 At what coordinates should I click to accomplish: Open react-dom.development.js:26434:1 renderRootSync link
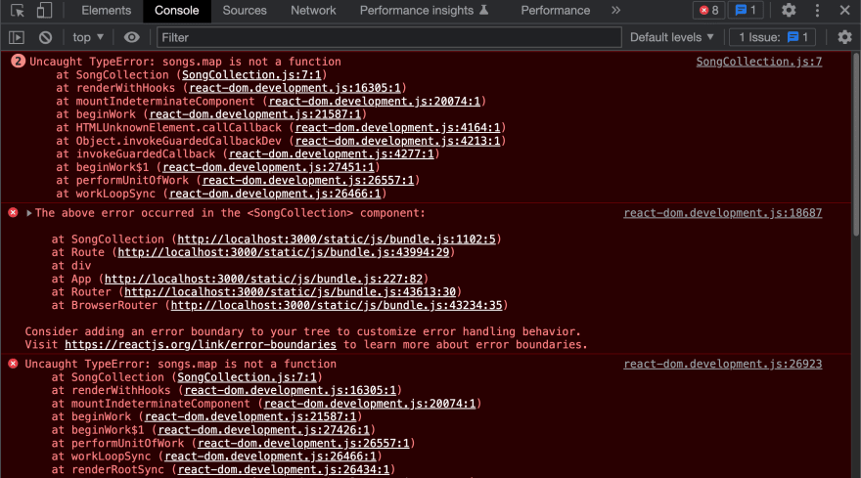(x=284, y=469)
